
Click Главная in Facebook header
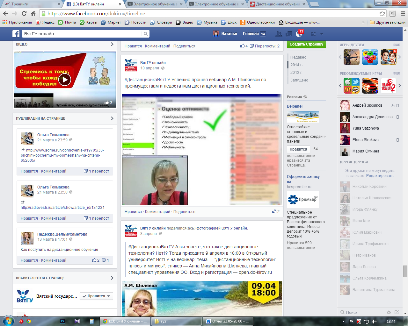coord(251,34)
